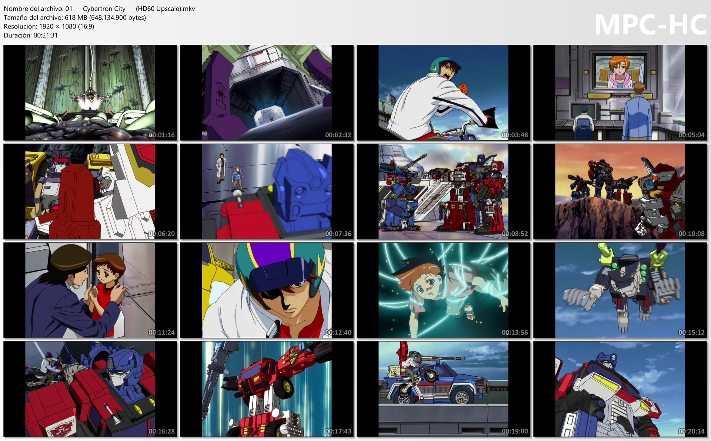
Task: Select the thumbnail timestamped 00:17:43
Action: click(x=267, y=389)
